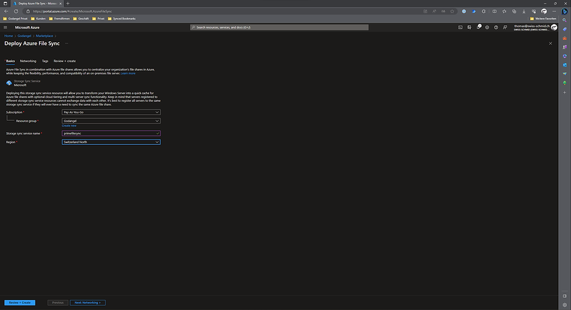Close Deploy Azure File Sync blade

(550, 43)
